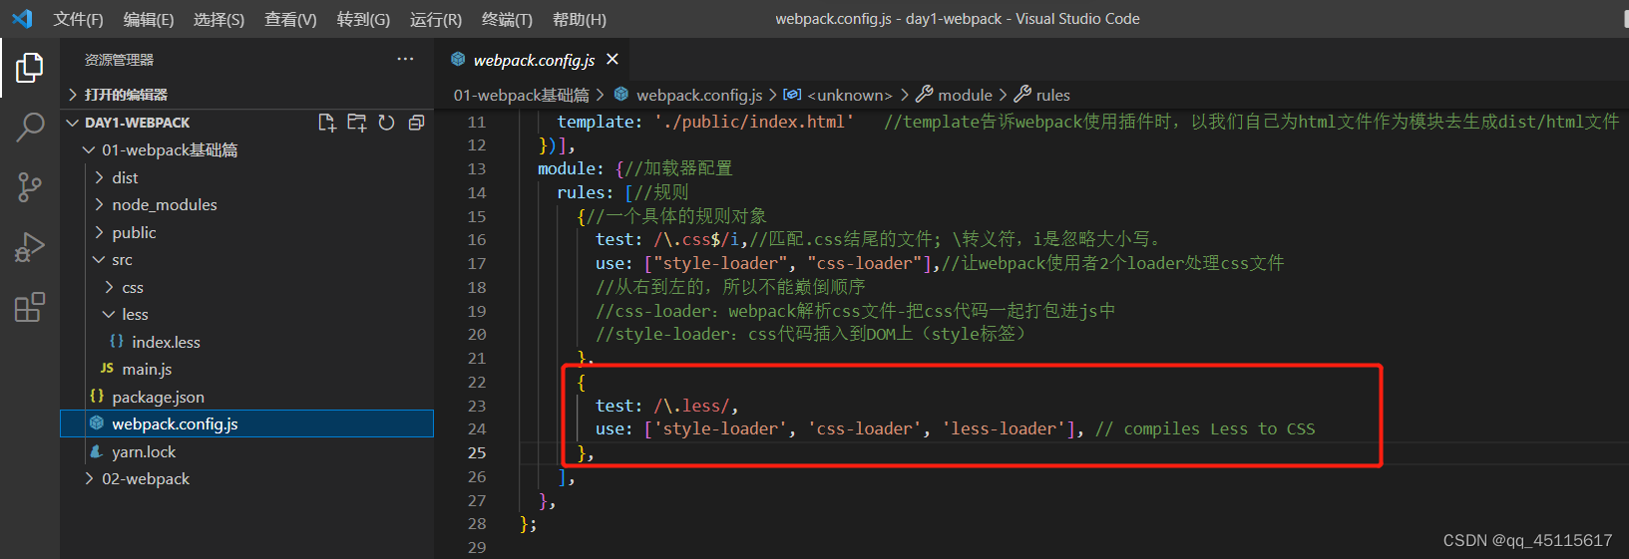Open the Search view in activity bar
The height and width of the screenshot is (559, 1629).
30,128
